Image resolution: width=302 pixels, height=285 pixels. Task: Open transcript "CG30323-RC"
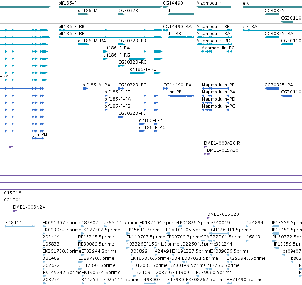tap(132, 62)
